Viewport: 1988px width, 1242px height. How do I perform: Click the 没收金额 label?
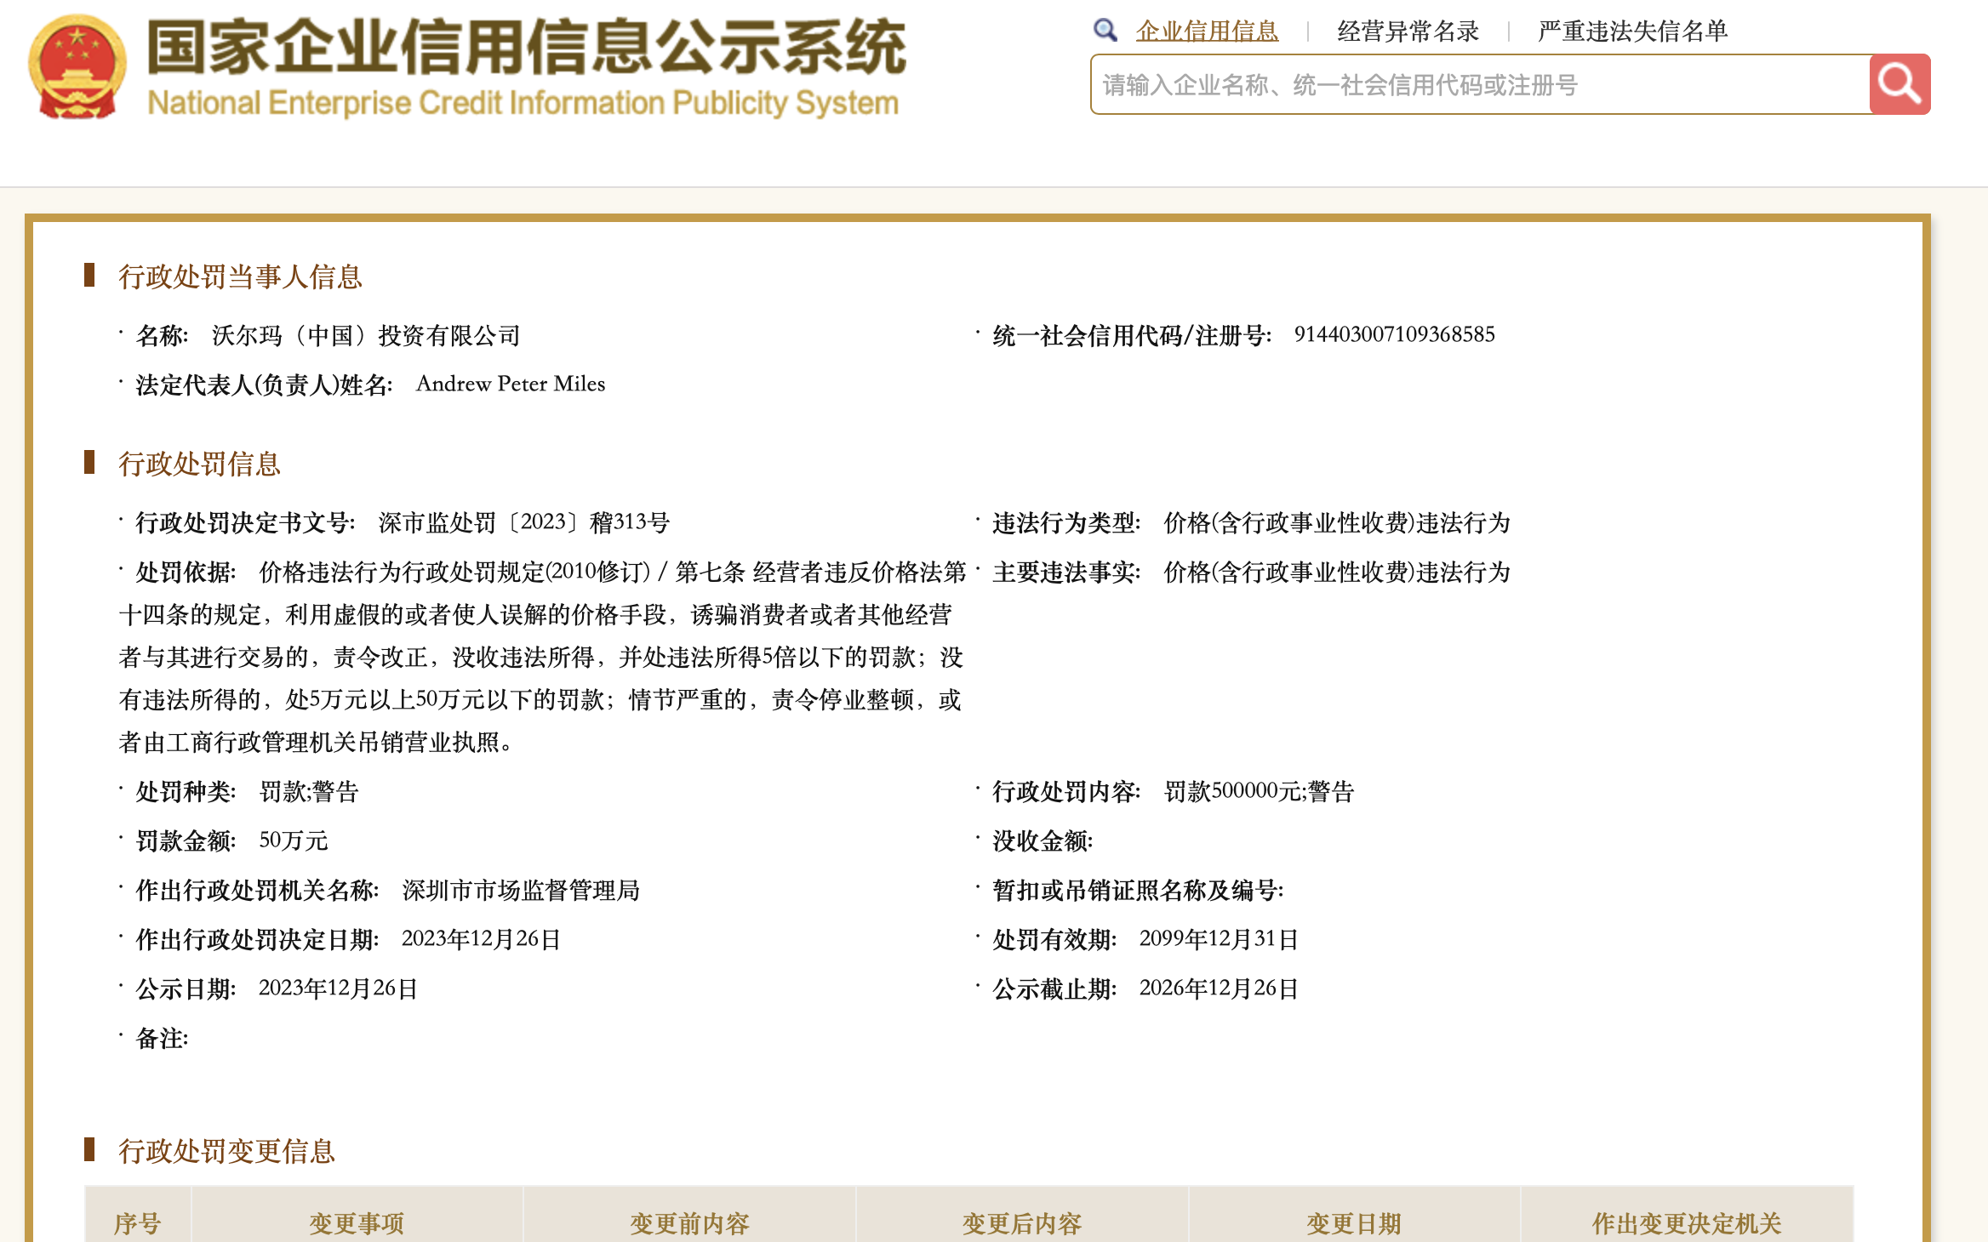point(1043,841)
